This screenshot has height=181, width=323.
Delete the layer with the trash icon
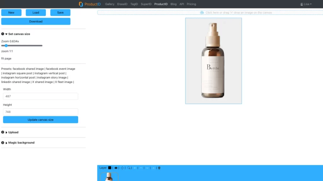(159, 168)
